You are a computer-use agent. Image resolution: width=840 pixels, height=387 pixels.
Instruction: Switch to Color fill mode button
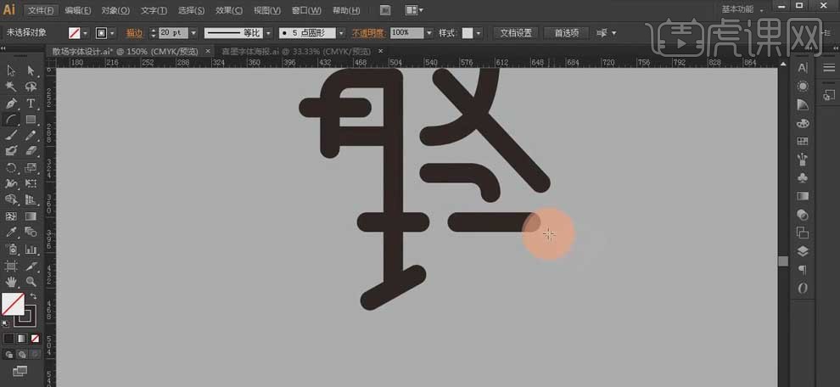pos(8,339)
